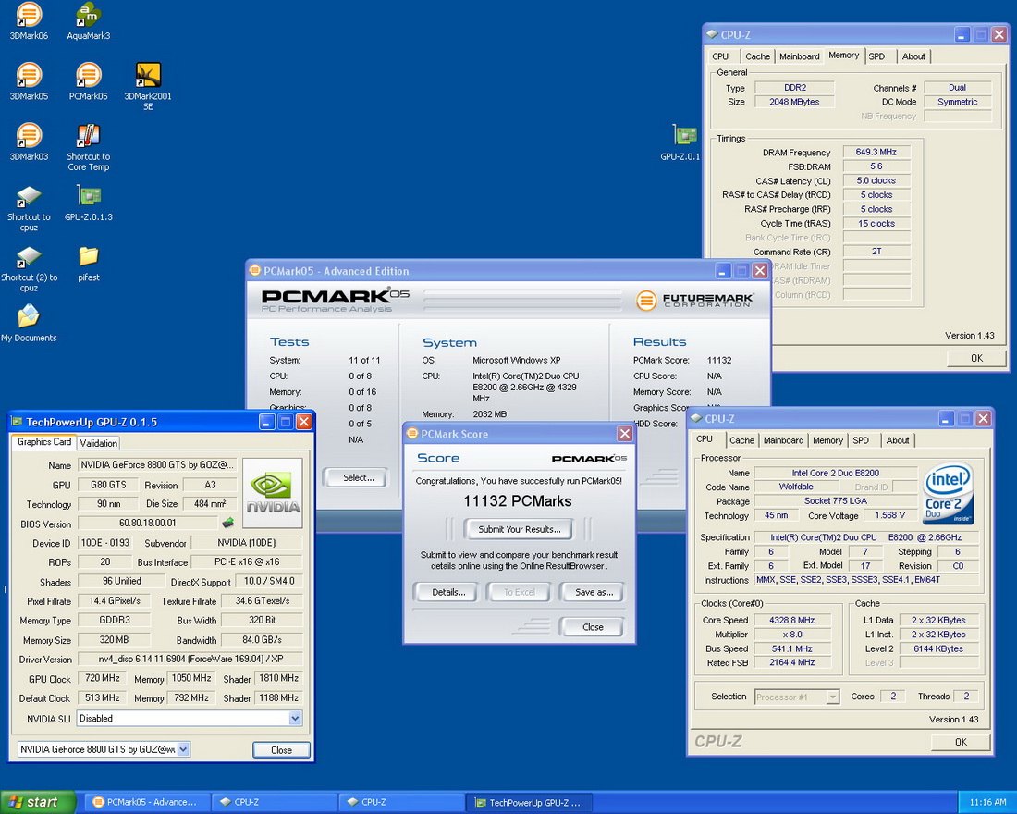Switch to TechPowerUp GPU-Z taskbar button
Screen dimensions: 1017x814
pos(529,802)
